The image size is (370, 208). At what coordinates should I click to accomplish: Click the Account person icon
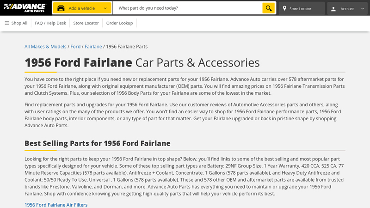tap(333, 9)
